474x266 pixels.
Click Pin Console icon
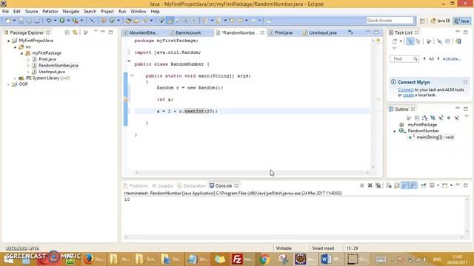coord(424,185)
